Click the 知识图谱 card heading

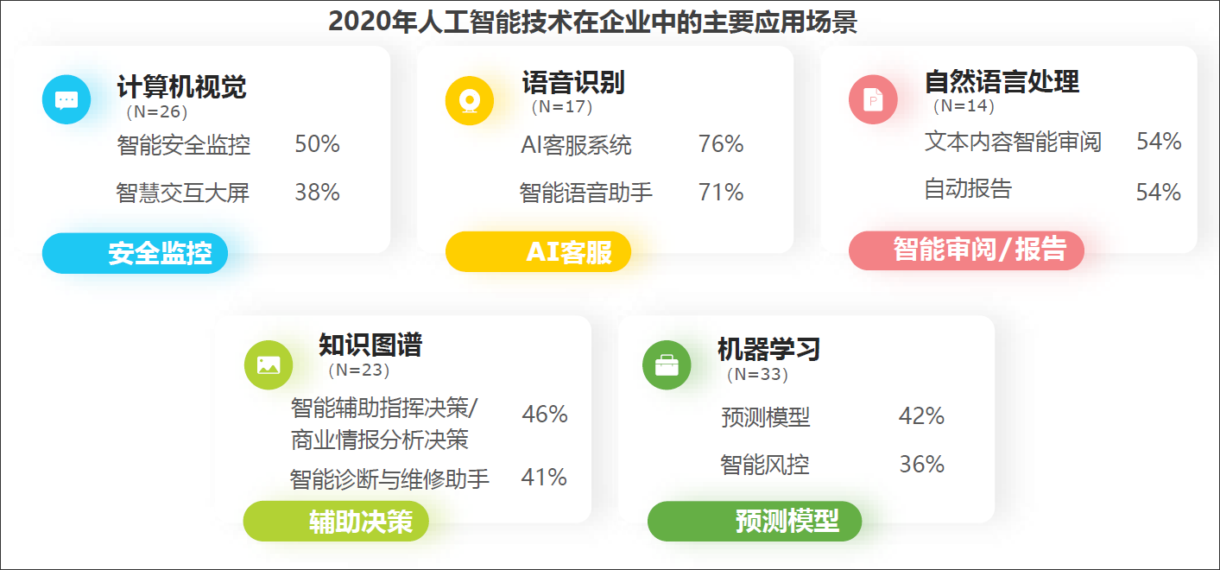[370, 345]
